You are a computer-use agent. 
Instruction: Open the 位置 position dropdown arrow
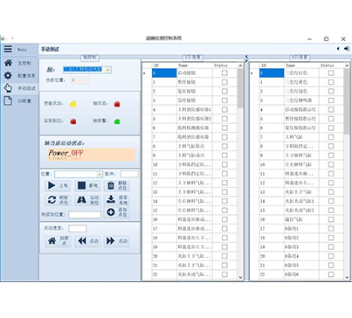(x=100, y=174)
